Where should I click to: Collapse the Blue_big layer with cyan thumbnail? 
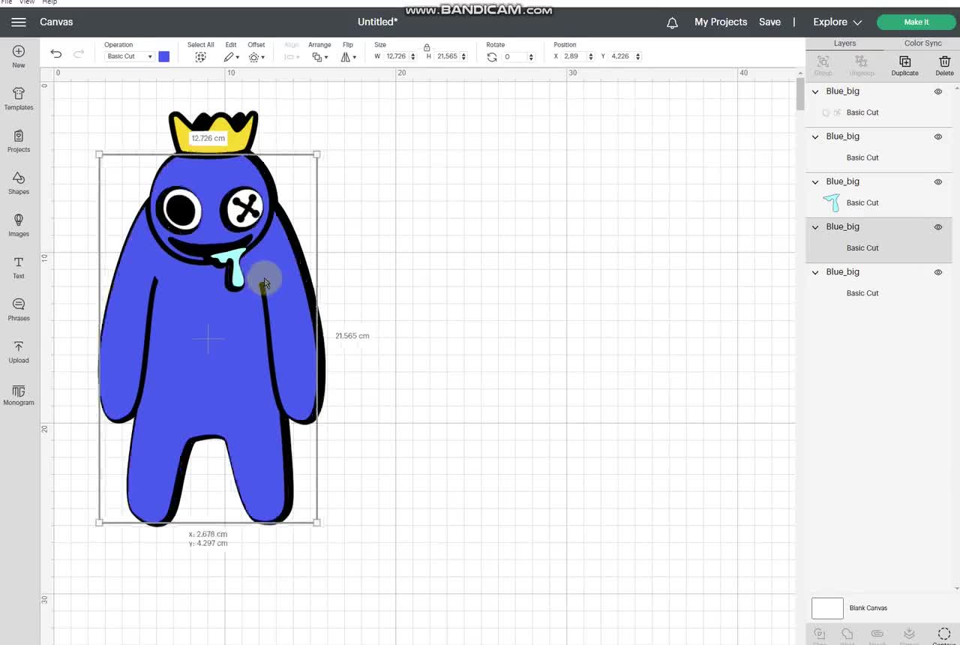pos(815,181)
